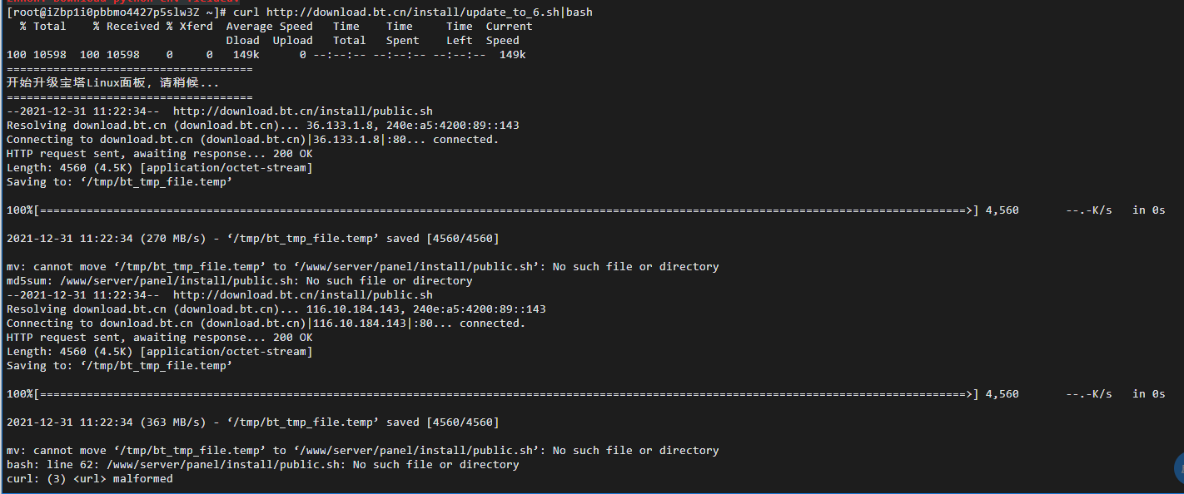1184x494 pixels.
Task: Click the second 'mv: cannot move' error line
Action: [x=363, y=451]
